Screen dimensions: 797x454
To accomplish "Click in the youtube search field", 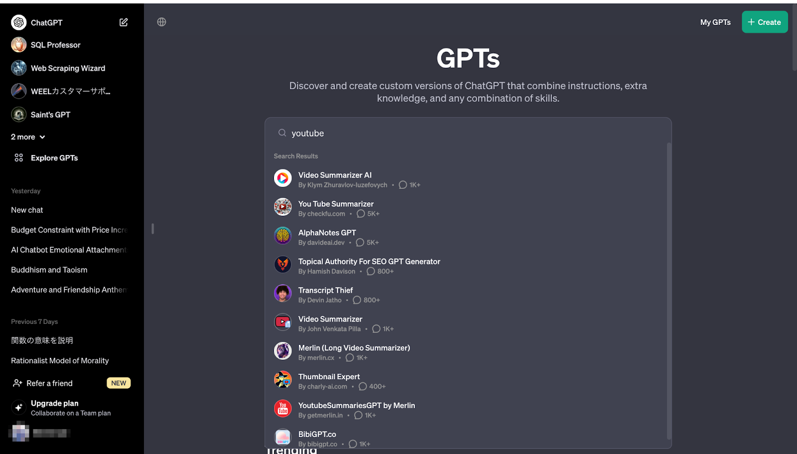I will coord(468,133).
